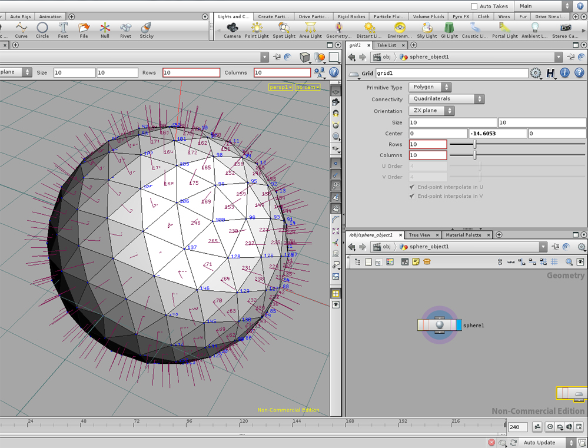Toggle End-point interpolate in V

coord(412,196)
